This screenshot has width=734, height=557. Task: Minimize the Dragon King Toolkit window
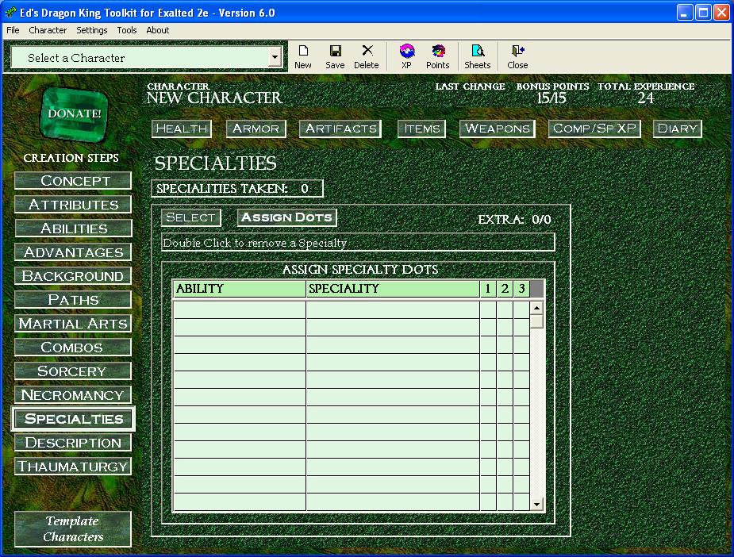(684, 12)
